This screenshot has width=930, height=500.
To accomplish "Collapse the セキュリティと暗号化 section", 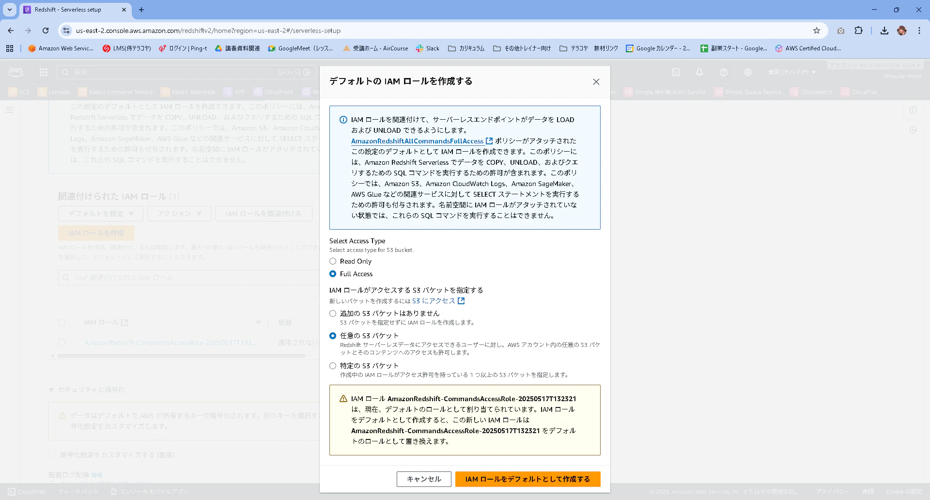I will pos(51,390).
